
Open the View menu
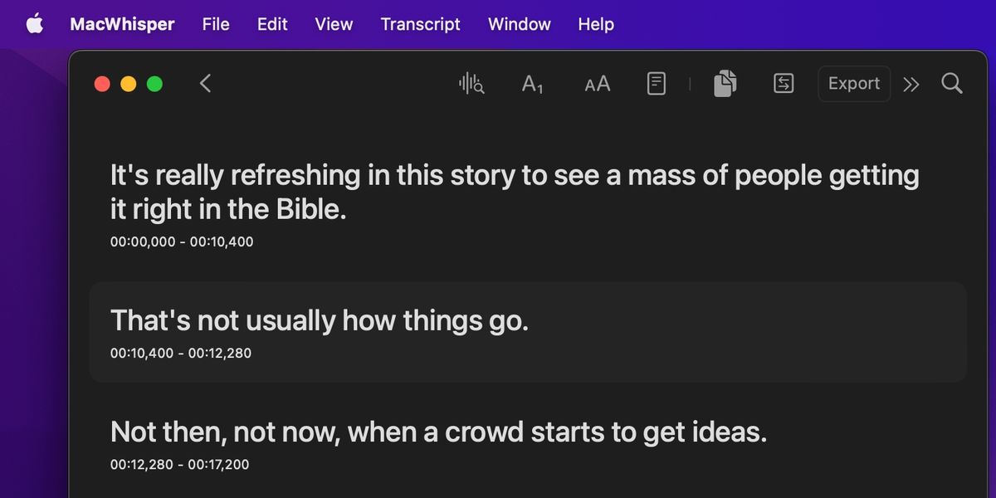333,24
